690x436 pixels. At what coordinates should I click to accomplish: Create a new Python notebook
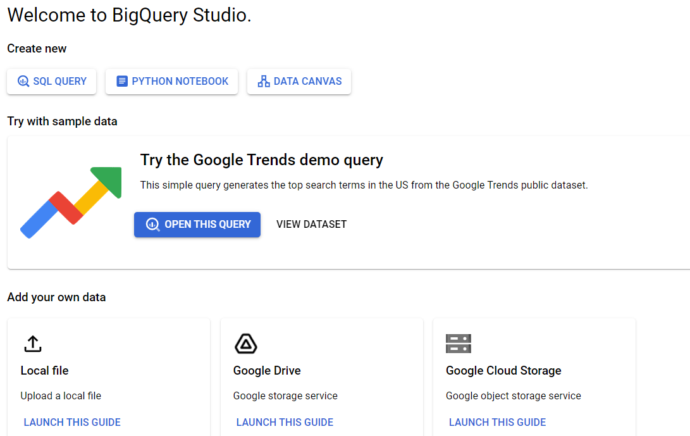tap(171, 81)
